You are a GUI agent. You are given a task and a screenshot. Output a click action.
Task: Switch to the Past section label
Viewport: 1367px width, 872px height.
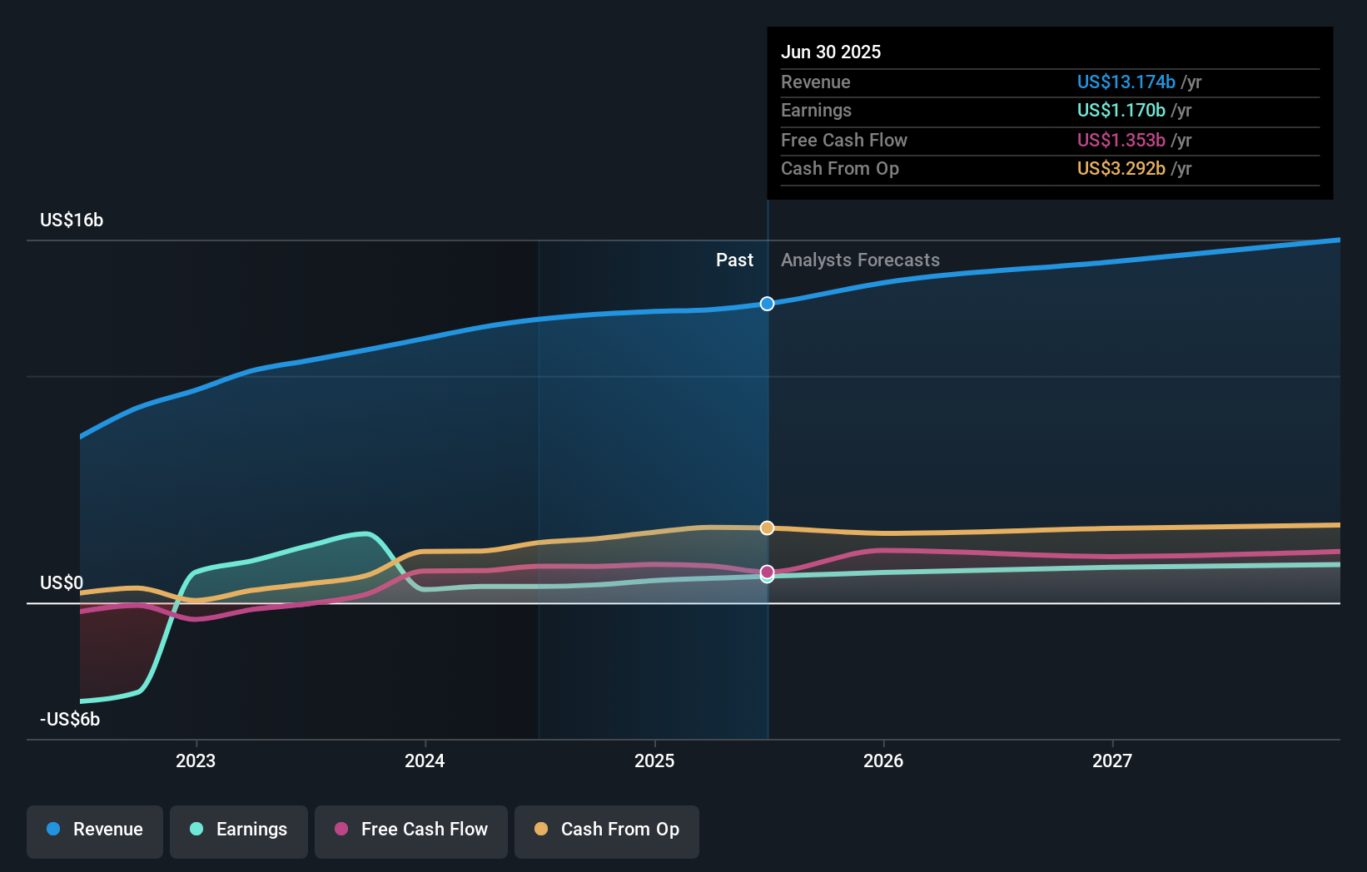[x=734, y=260]
